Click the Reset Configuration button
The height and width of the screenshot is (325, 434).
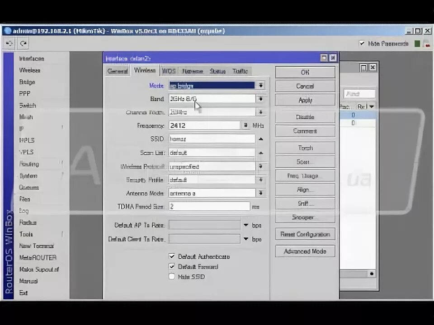305,234
